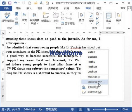
Task: Choose spelling suggestion Fuchu
Action: pos(95,62)
